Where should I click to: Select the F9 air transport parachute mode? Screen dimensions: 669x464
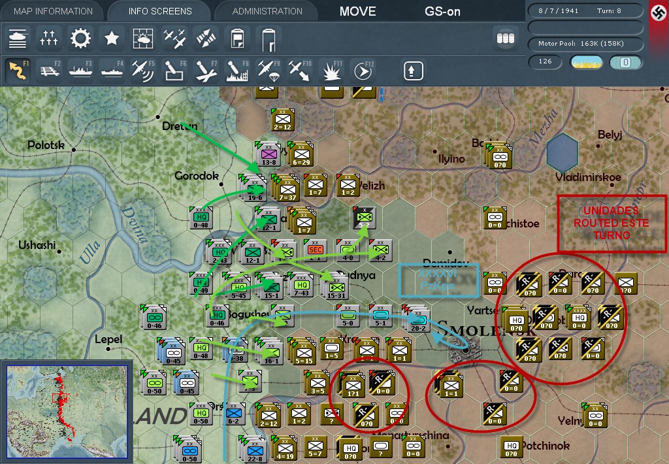[x=269, y=71]
